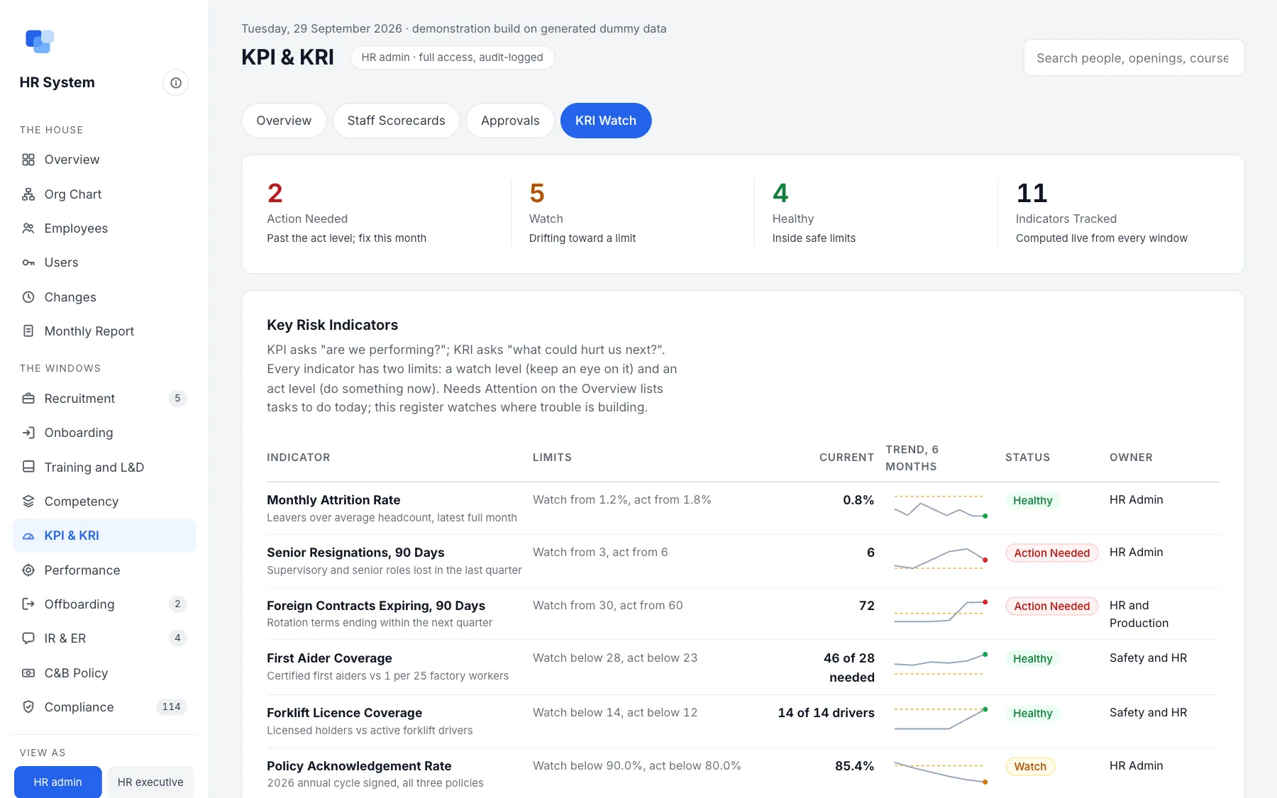Click the Org Chart hierarchy icon

tap(28, 194)
